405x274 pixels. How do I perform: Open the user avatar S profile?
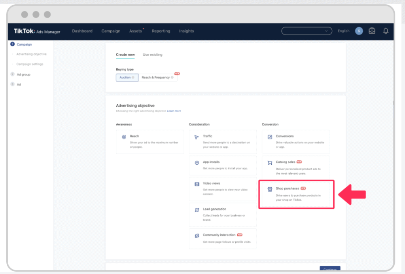359,31
